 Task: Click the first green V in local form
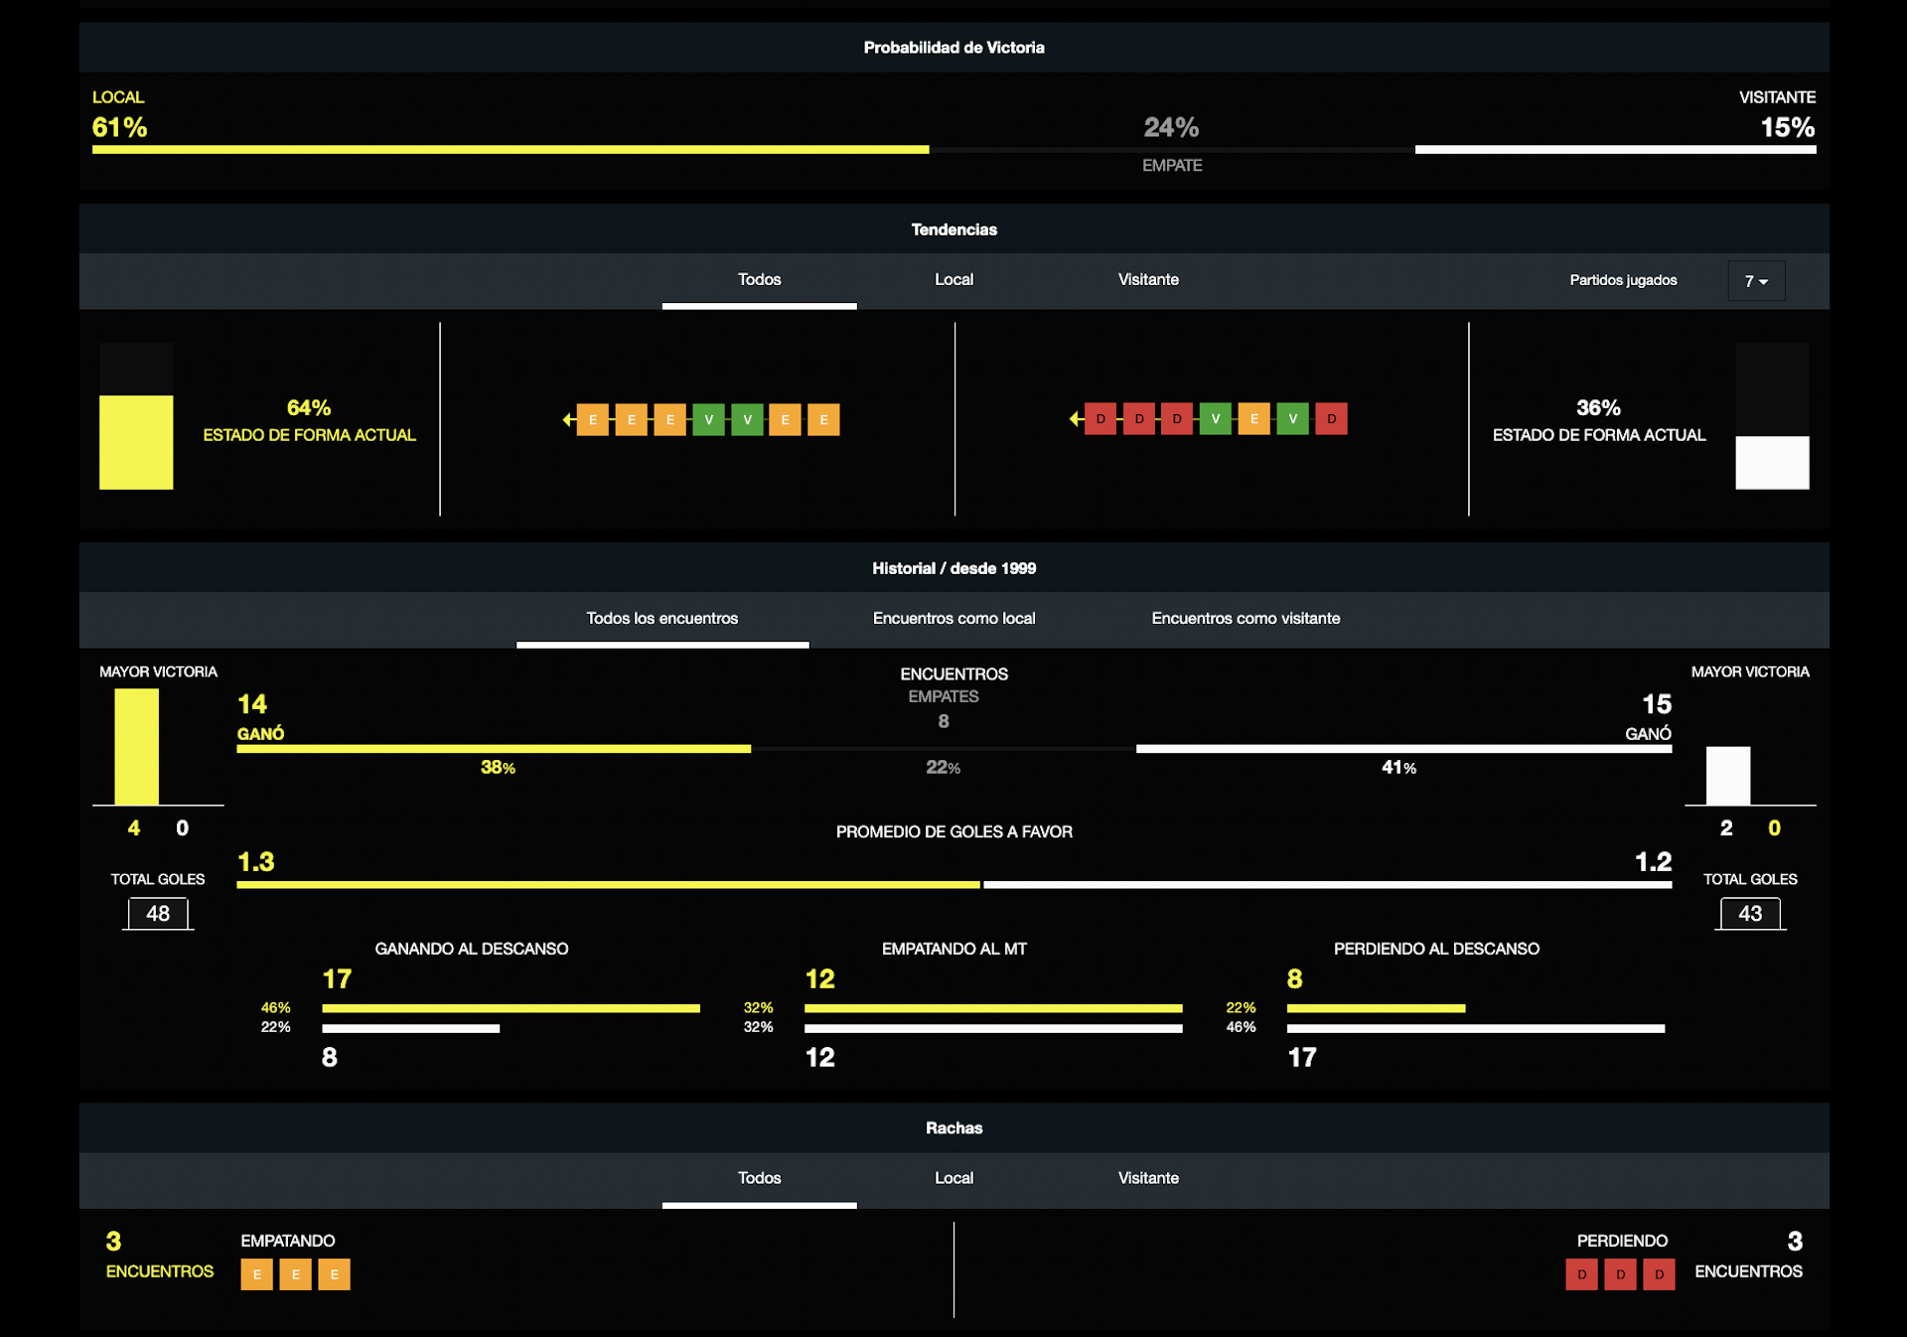click(708, 420)
